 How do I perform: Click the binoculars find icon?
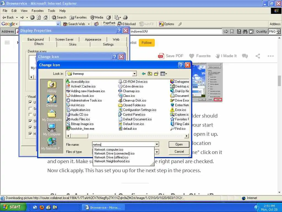pos(245,31)
